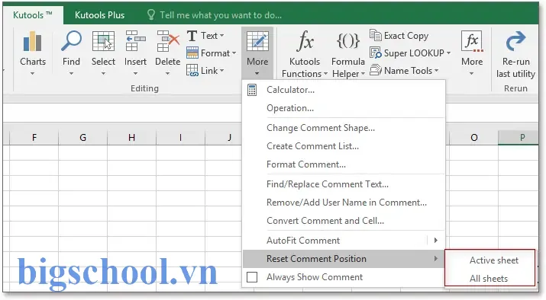Click the Exact Copy button label
Screen dimensions: 546x300
[x=406, y=36]
